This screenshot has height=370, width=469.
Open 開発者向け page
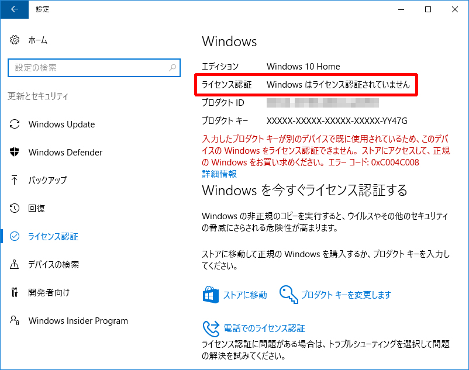(x=49, y=292)
